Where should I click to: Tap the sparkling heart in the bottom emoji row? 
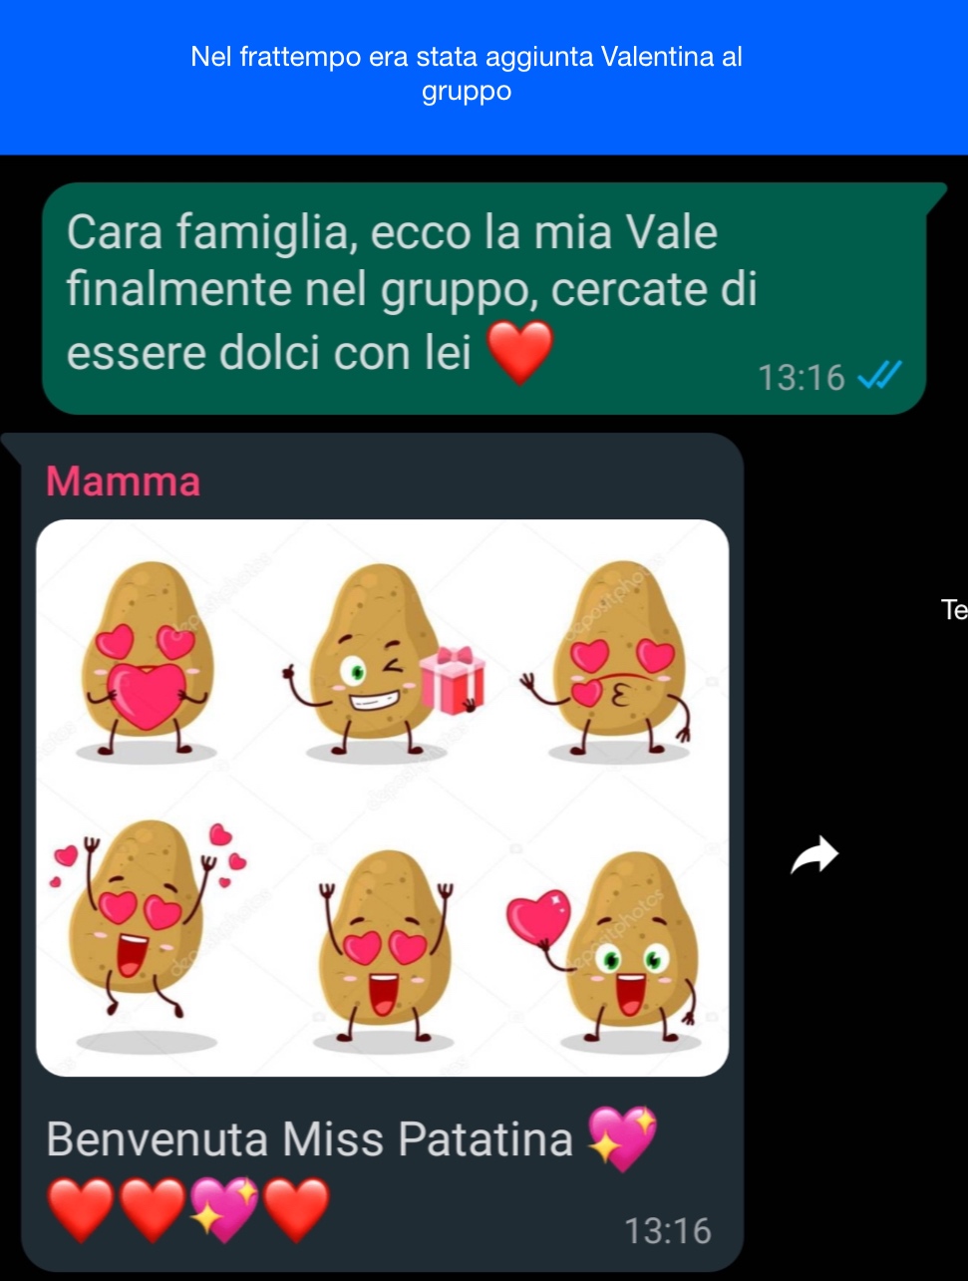pyautogui.click(x=224, y=1209)
